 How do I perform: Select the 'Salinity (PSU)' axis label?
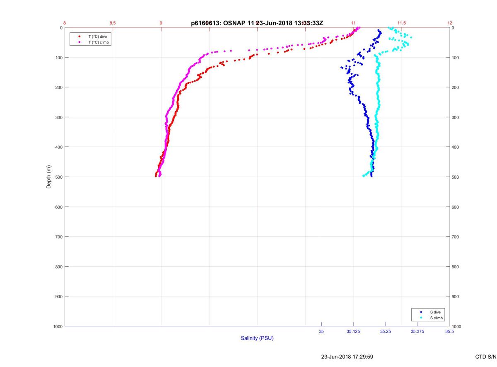click(x=257, y=338)
